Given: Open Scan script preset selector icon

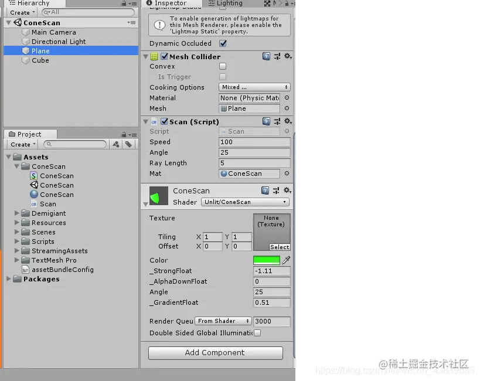Looking at the screenshot, I should point(277,121).
